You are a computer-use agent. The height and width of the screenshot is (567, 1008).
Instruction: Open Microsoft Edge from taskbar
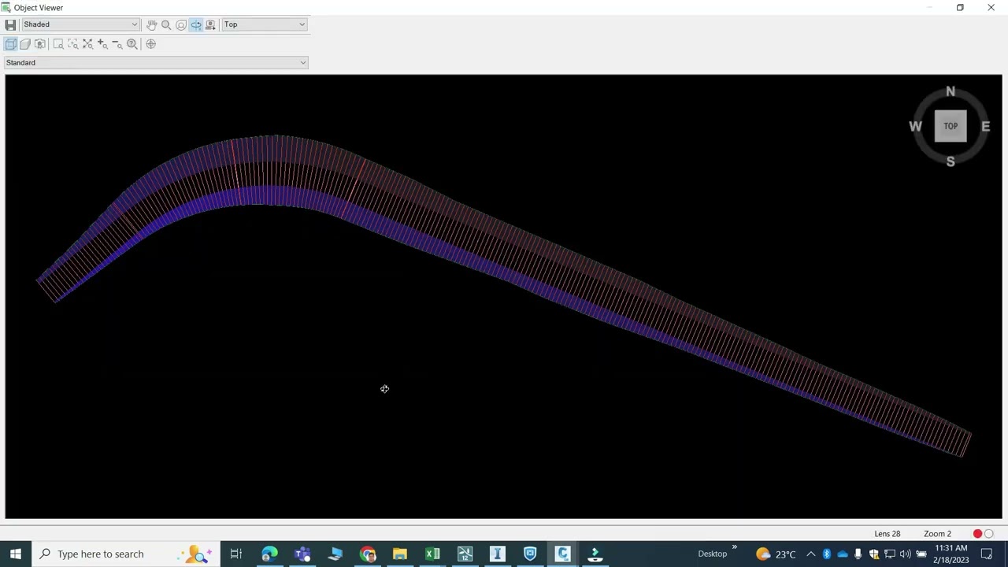(x=269, y=554)
